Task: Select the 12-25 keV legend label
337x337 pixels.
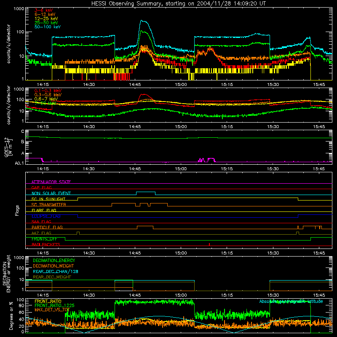Action: point(46,19)
